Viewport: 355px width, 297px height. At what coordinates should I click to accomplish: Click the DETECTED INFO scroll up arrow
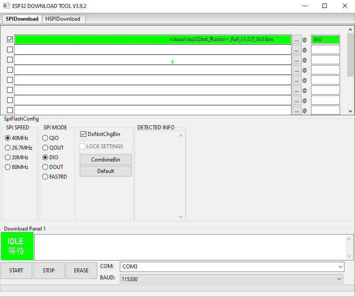pyautogui.click(x=181, y=136)
